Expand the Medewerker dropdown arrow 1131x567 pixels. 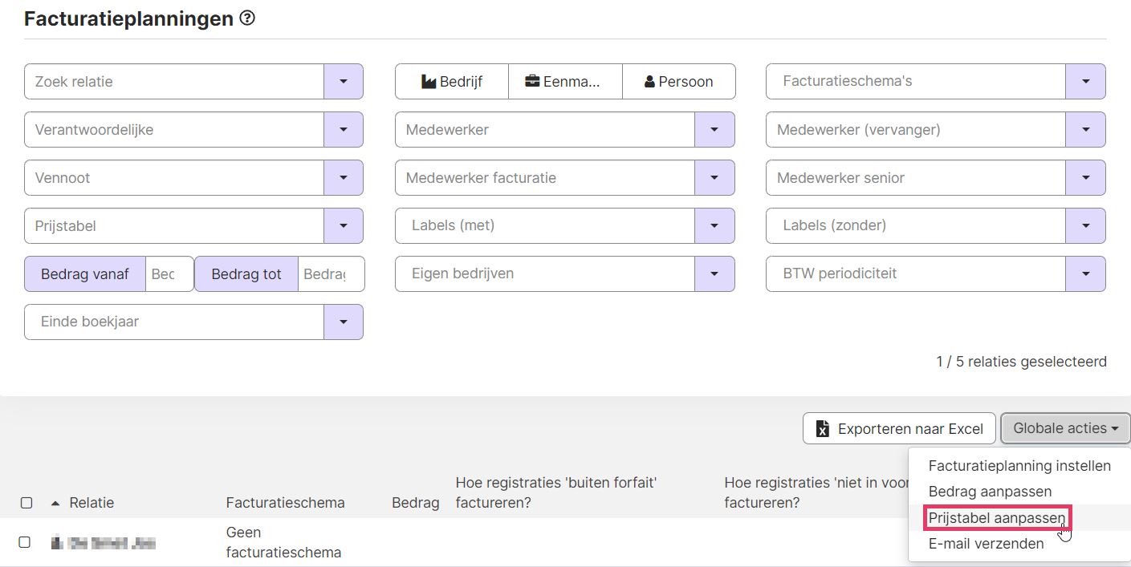[714, 130]
